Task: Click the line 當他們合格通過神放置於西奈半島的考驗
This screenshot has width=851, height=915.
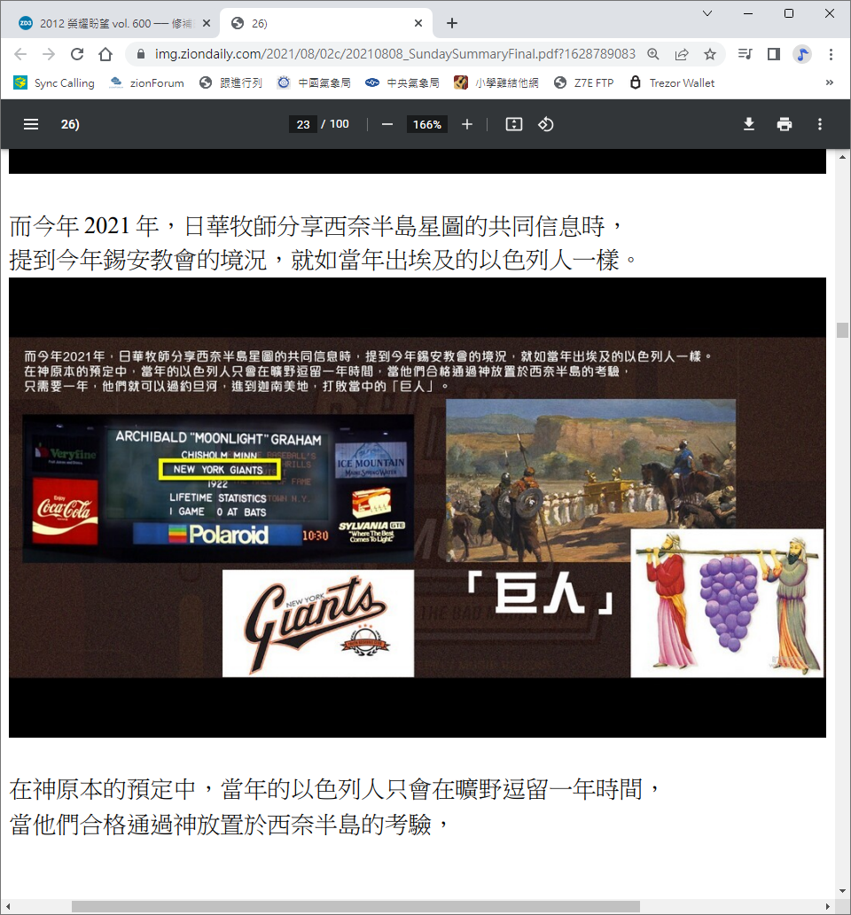Action: [x=230, y=825]
